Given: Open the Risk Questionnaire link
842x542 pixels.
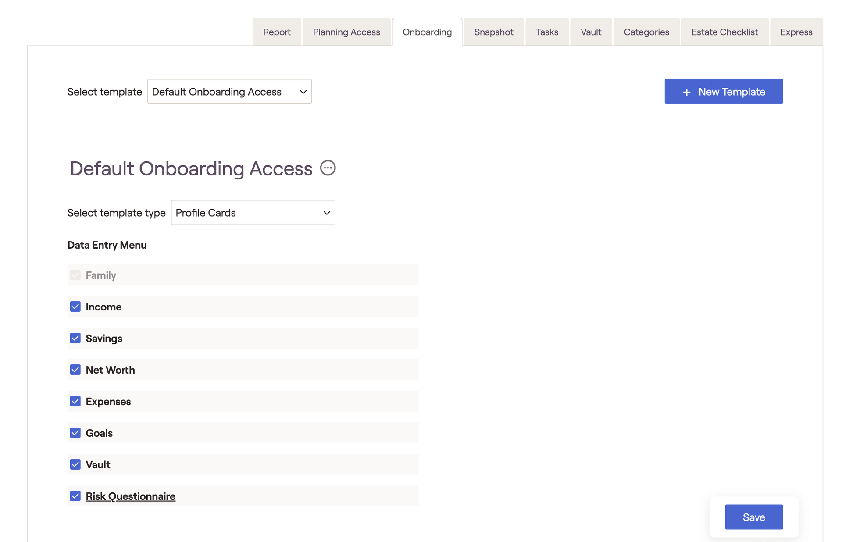Looking at the screenshot, I should (130, 496).
